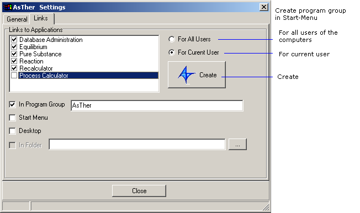This screenshot has height=213, width=360.
Task: Select the highlighted Process Calculator row
Action: [x=89, y=75]
